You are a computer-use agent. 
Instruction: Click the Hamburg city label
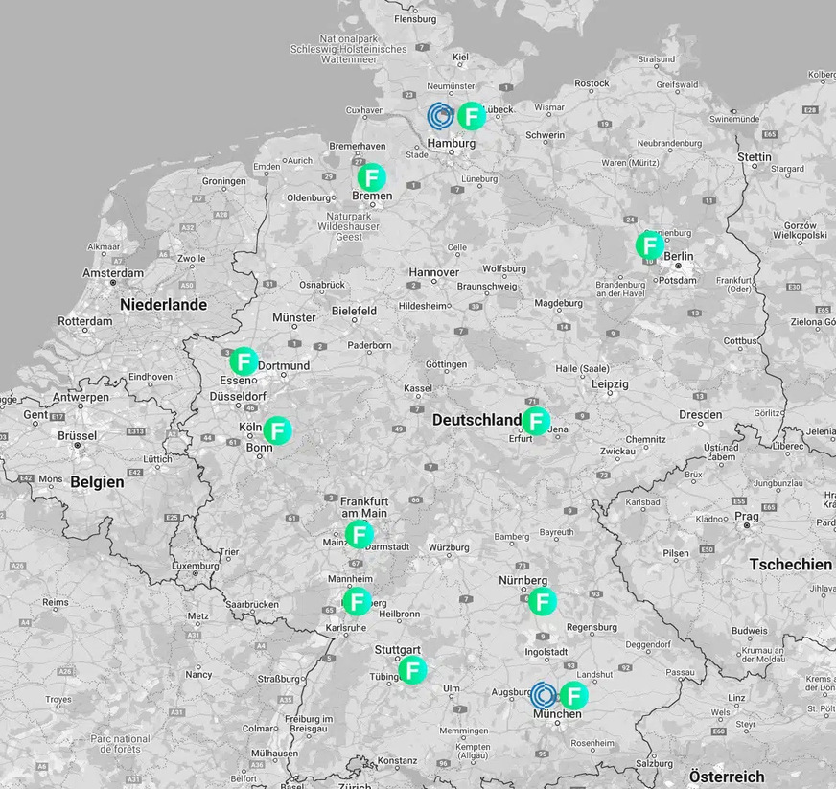452,142
